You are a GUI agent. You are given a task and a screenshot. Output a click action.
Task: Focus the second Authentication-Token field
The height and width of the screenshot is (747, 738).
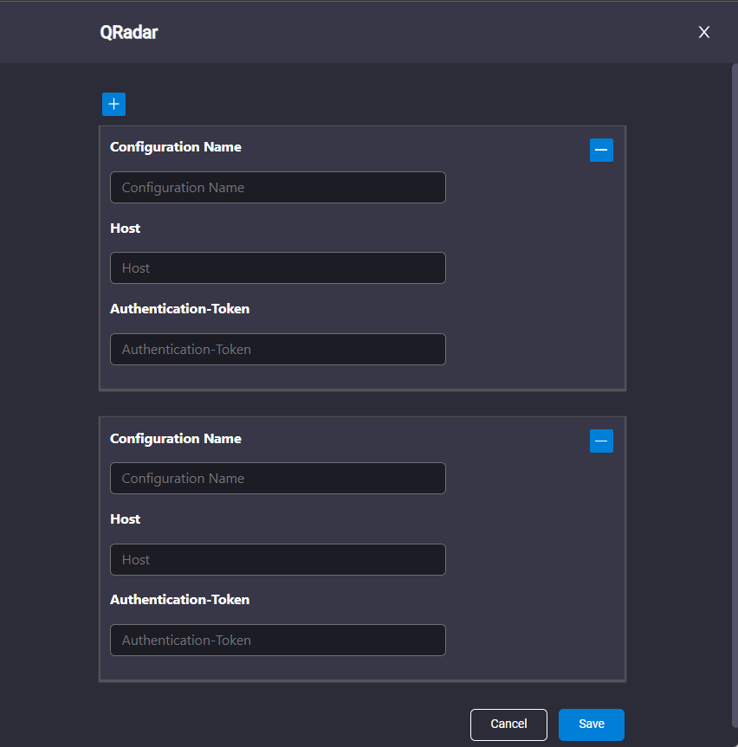pyautogui.click(x=278, y=640)
